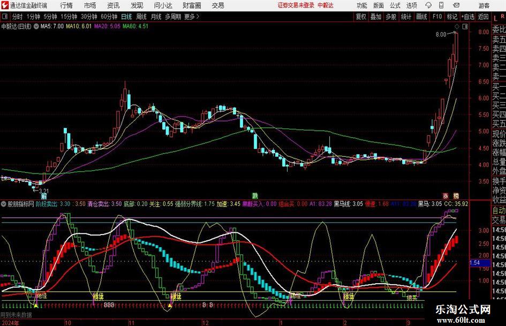The image size is (506, 326).
Task: Toggle the right info panel icon
Action: click(x=465, y=26)
